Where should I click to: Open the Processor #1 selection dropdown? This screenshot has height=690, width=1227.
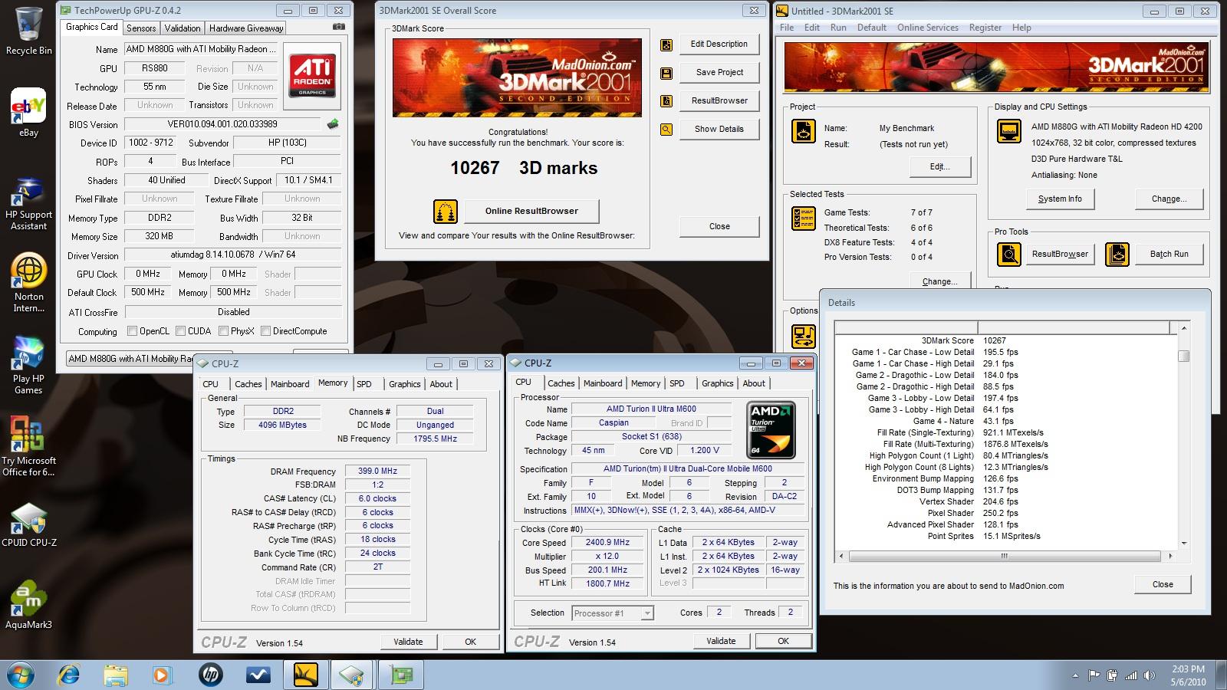[x=613, y=613]
